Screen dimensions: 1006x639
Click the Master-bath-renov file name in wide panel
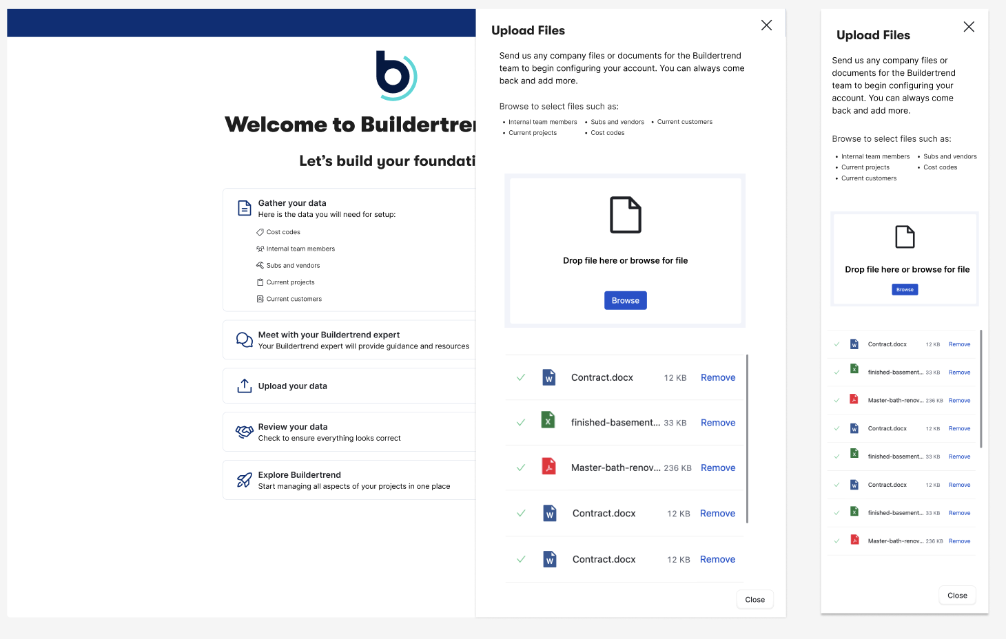point(615,468)
